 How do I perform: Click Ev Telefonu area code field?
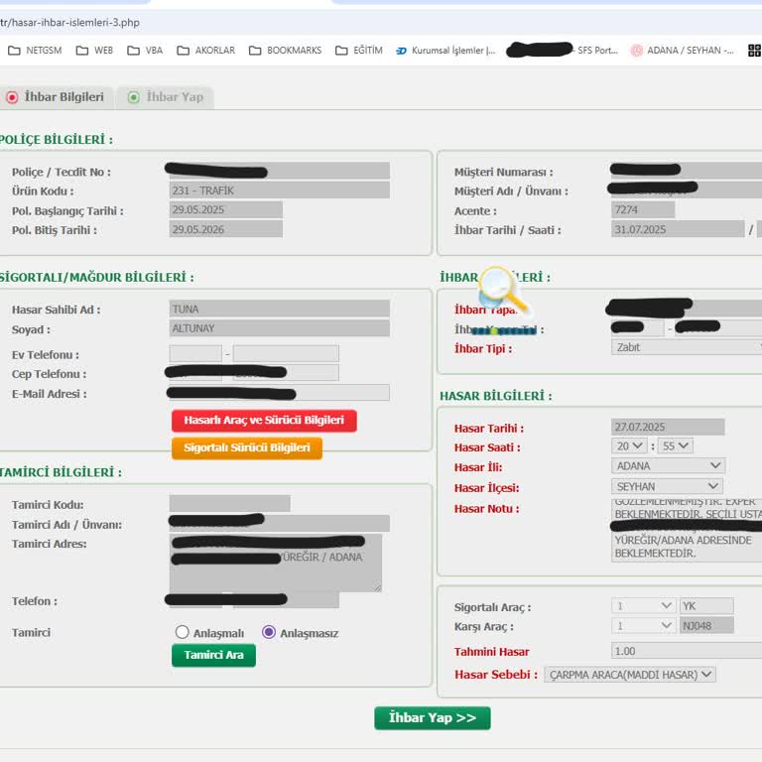195,353
